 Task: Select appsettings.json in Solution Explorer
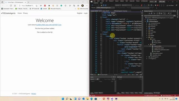pyautogui.click(x=154, y=57)
